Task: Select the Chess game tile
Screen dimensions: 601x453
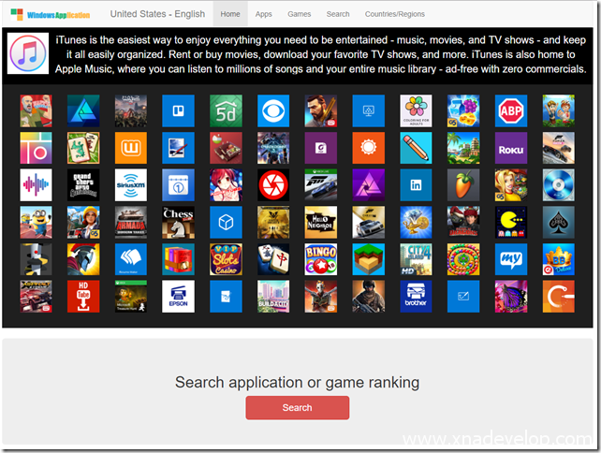Action: [x=178, y=222]
